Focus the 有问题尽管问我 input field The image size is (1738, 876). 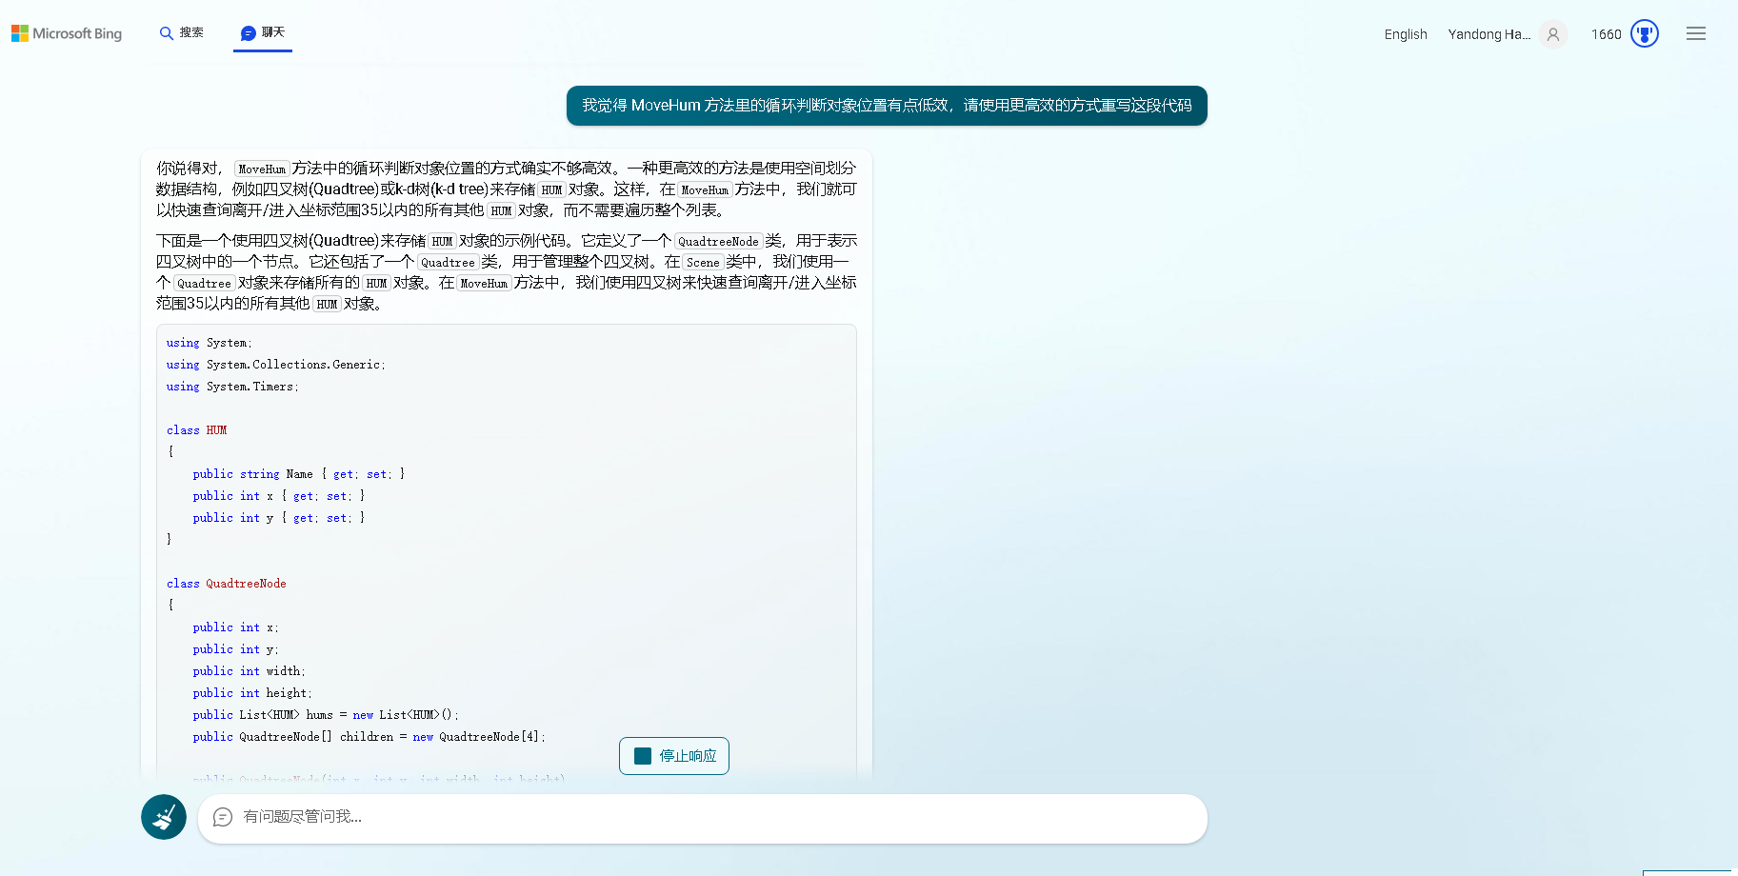point(703,819)
